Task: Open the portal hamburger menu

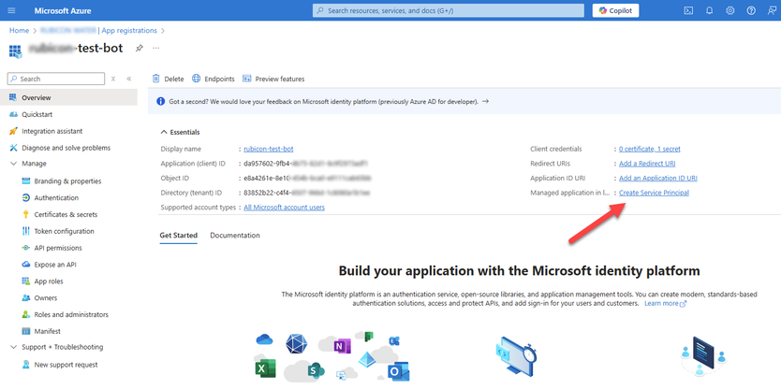Action: [x=12, y=10]
